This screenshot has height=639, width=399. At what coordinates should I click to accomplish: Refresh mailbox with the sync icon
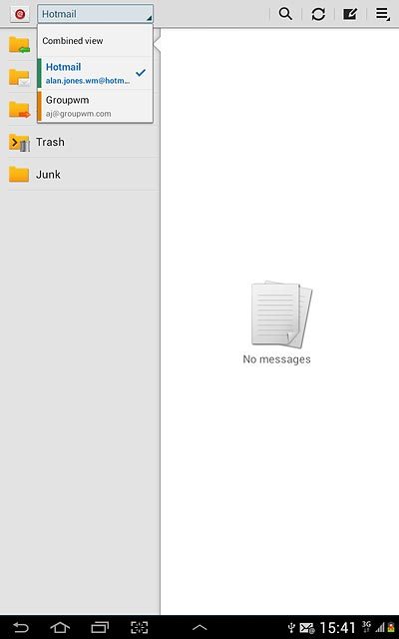click(x=318, y=14)
